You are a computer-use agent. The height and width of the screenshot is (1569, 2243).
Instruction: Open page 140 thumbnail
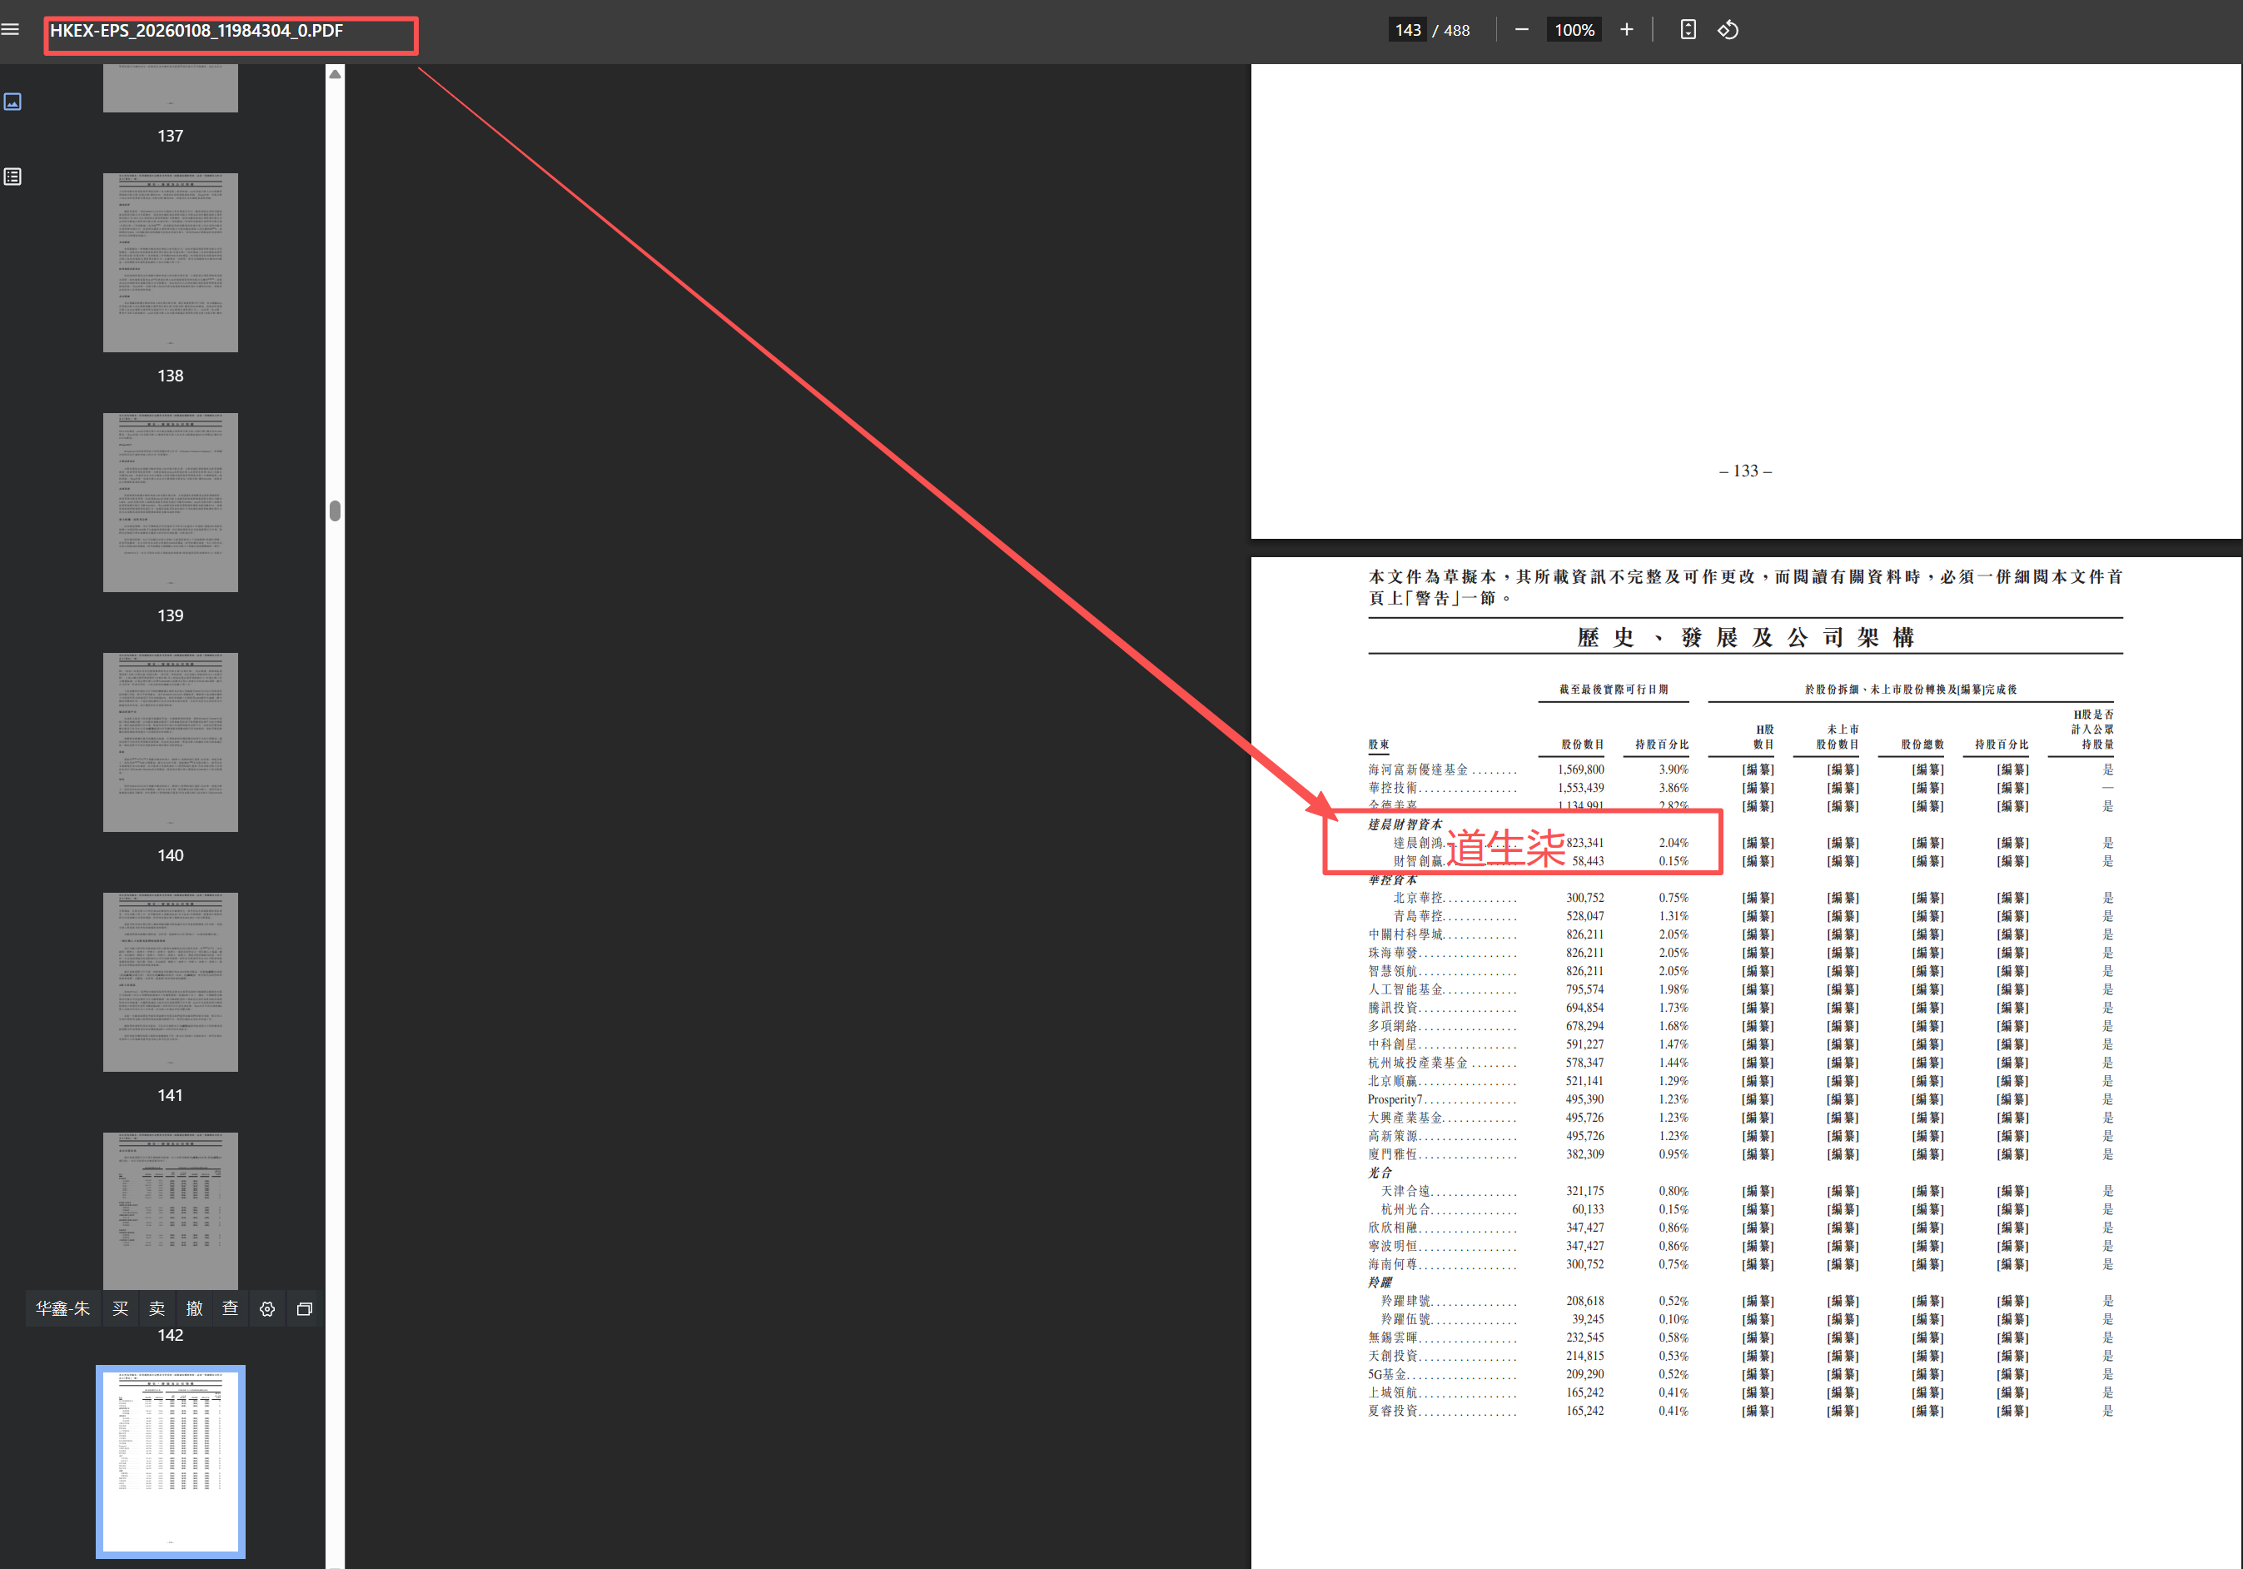tap(170, 743)
